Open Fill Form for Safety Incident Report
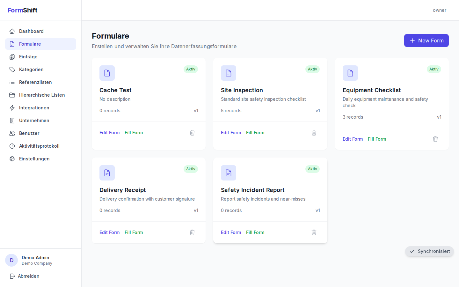Viewport: 459px width, 287px height. pos(255,232)
